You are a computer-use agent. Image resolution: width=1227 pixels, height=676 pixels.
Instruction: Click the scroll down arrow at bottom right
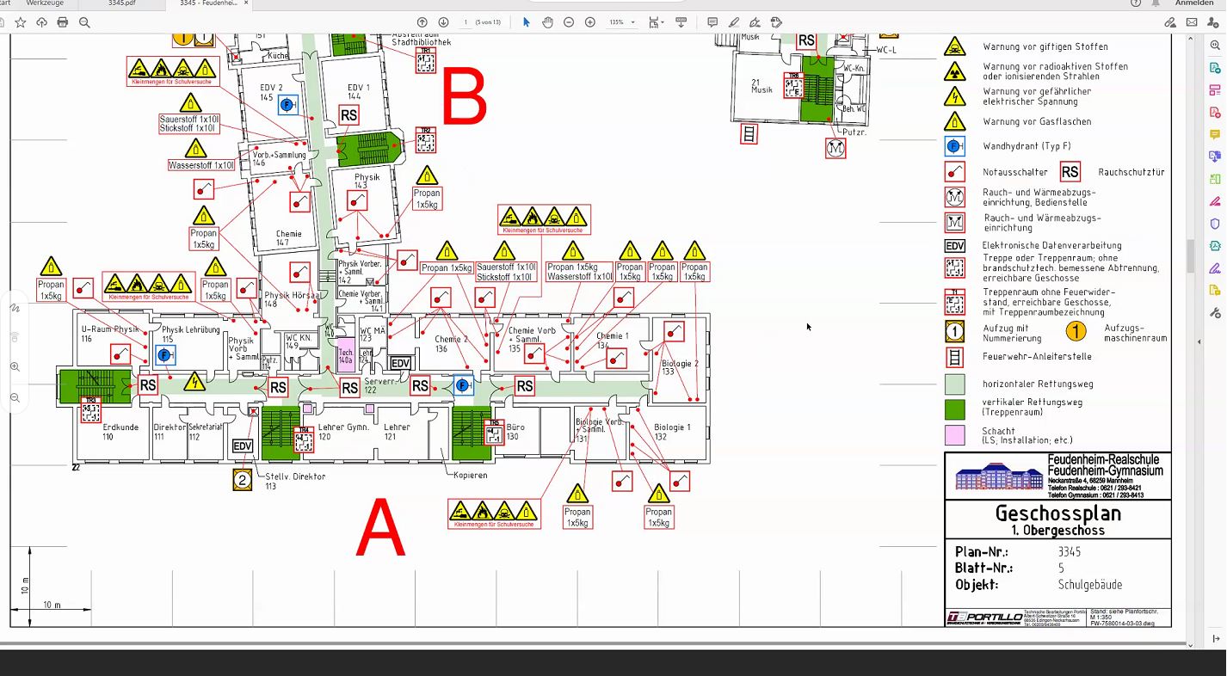click(x=1191, y=645)
